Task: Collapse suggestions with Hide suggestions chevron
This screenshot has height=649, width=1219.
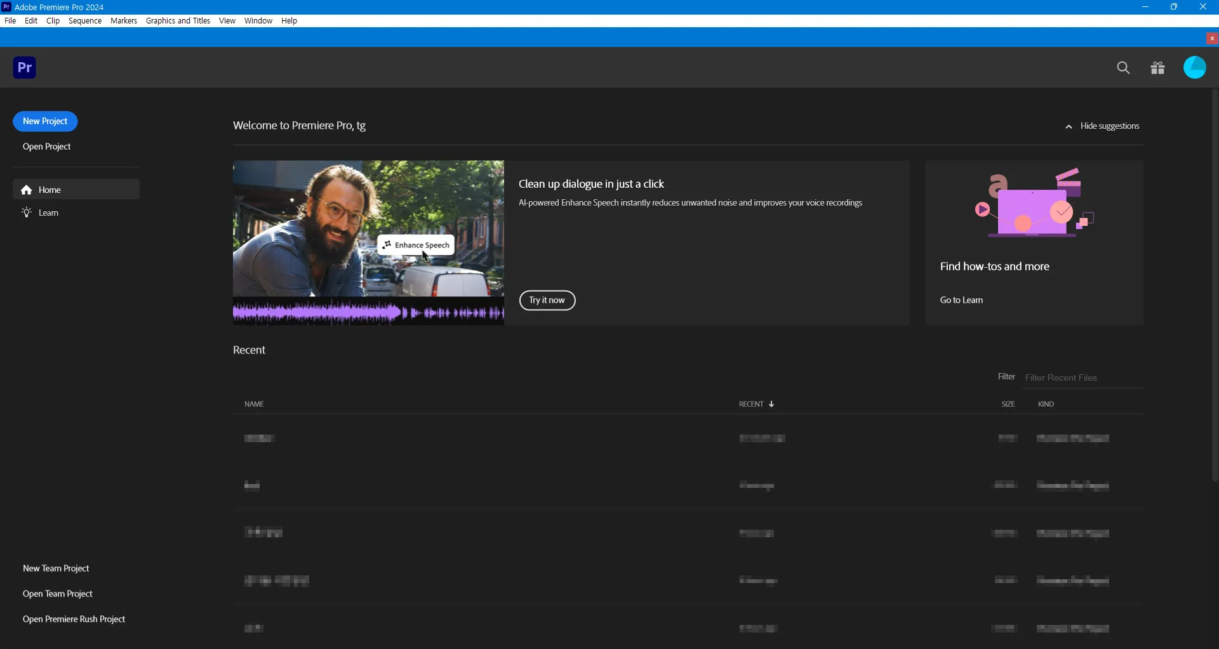Action: (1069, 127)
